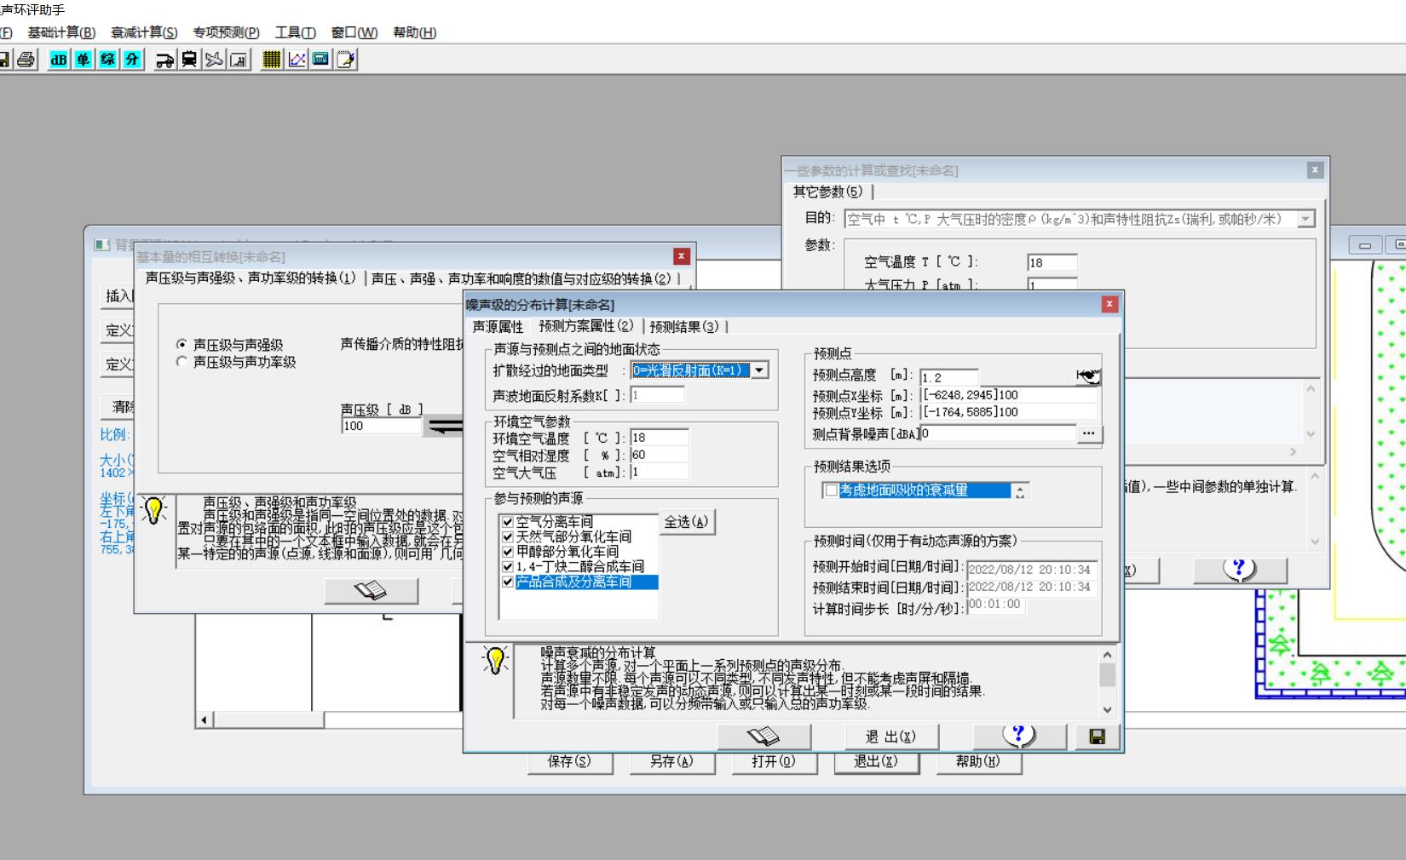The image size is (1406, 860).
Task: Click the line chart toolbar icon
Action: [x=297, y=60]
